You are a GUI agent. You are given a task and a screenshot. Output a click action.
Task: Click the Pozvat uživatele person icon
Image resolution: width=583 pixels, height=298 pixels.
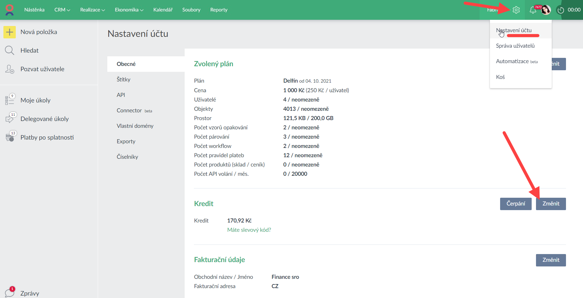[10, 69]
